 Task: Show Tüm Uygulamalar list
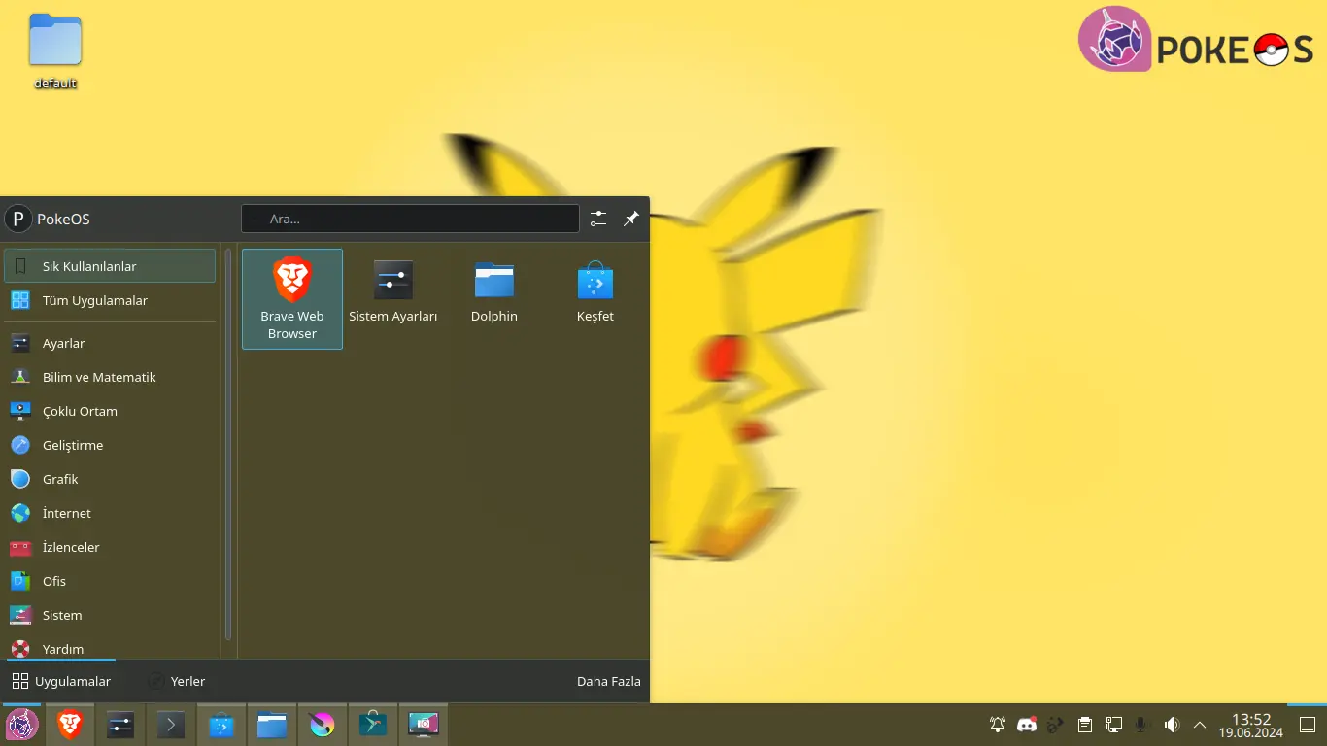pos(110,300)
